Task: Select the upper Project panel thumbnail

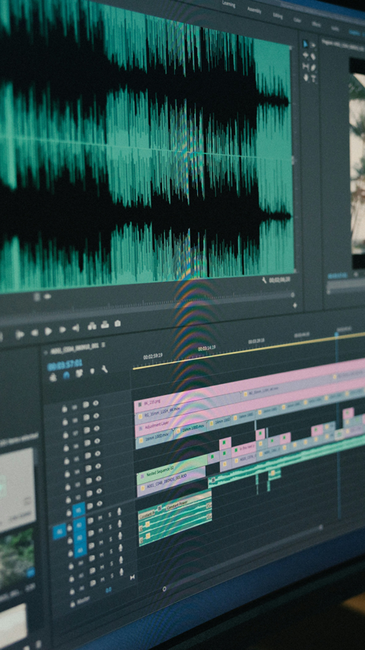Action: click(16, 490)
